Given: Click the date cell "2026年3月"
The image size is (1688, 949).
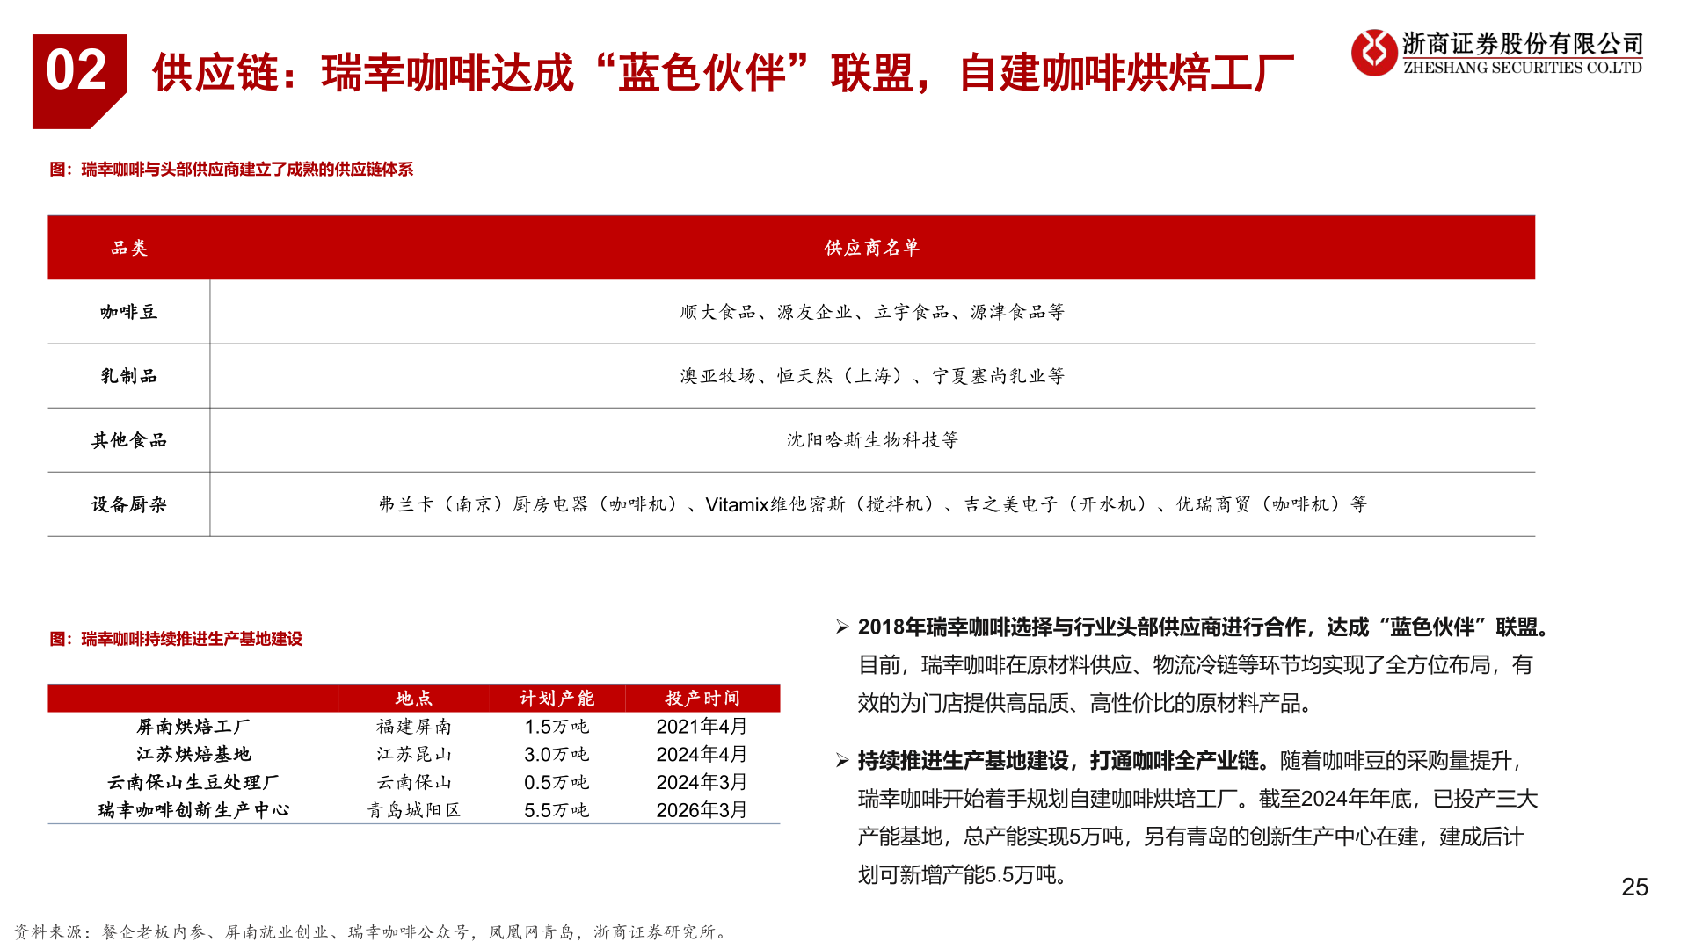Looking at the screenshot, I should tap(702, 810).
